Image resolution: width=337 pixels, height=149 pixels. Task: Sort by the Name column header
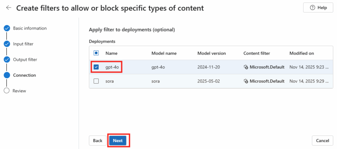[111, 53]
